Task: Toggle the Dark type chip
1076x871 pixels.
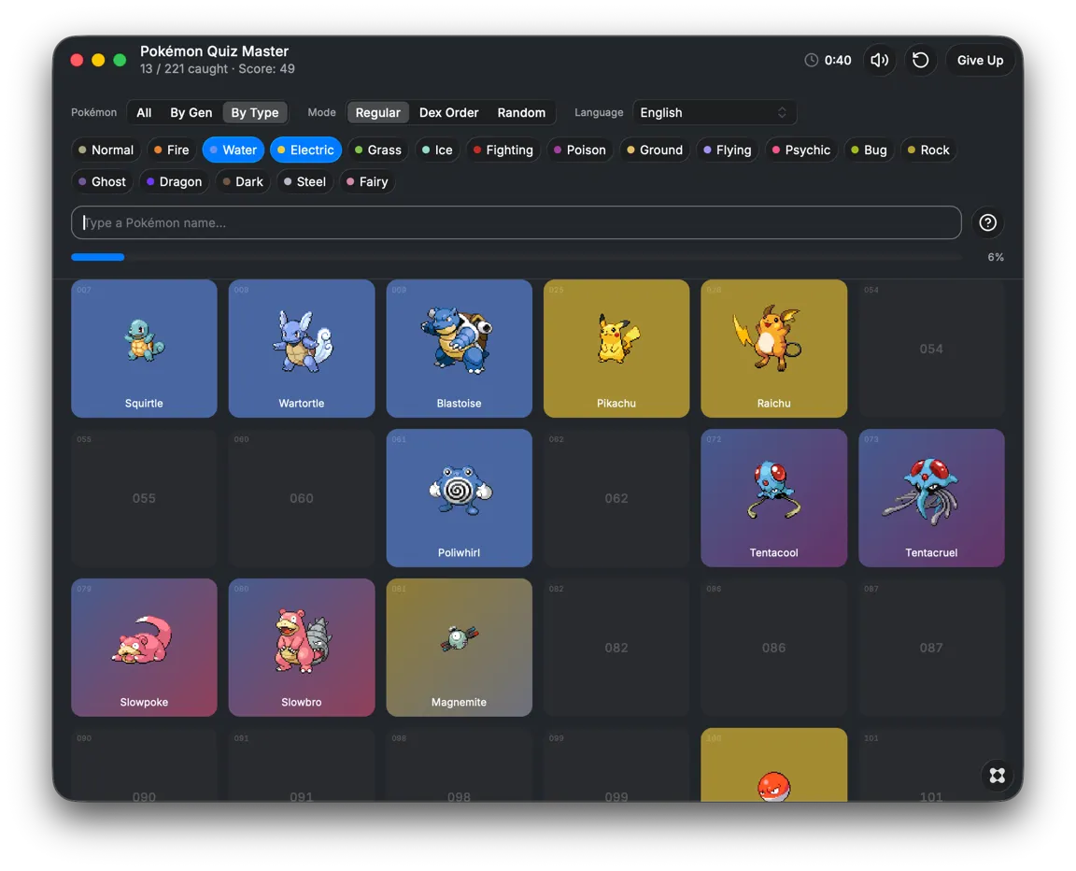Action: (x=243, y=182)
